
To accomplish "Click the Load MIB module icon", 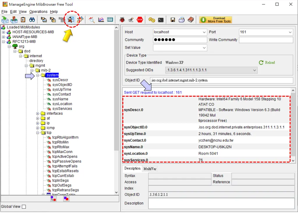I will click(5, 19).
